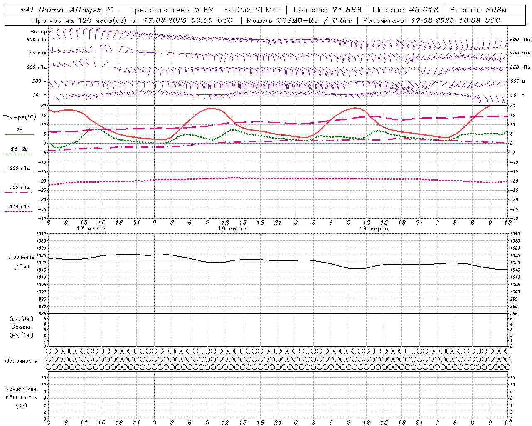Click the 500 гПа legend entry in temperature panel
The width and height of the screenshot is (532, 426).
(x=20, y=207)
